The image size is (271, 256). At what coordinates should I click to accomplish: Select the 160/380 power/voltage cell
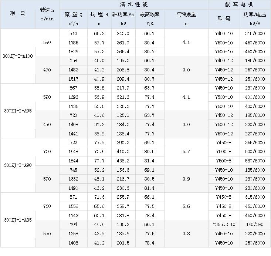pos(255,225)
